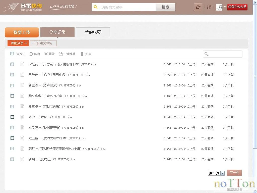257x193 pixels.
Task: Switch to the 我的收藏 tab
Action: (x=93, y=32)
